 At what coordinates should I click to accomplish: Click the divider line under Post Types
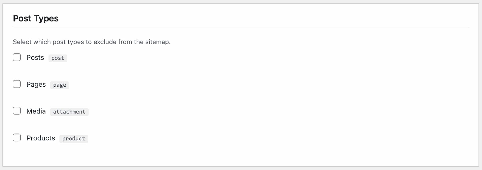(241, 28)
